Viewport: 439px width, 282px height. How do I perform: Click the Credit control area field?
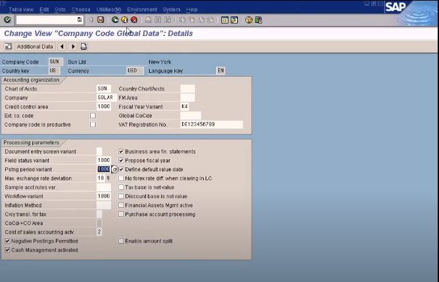point(104,106)
